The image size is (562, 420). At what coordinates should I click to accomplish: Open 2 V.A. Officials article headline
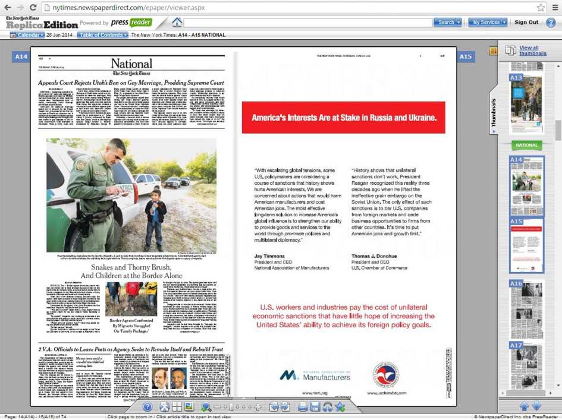[x=131, y=349]
